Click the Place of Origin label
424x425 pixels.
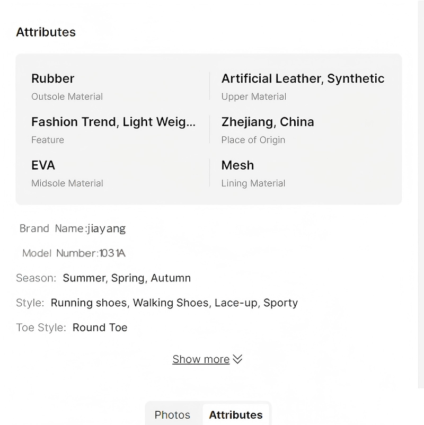253,140
